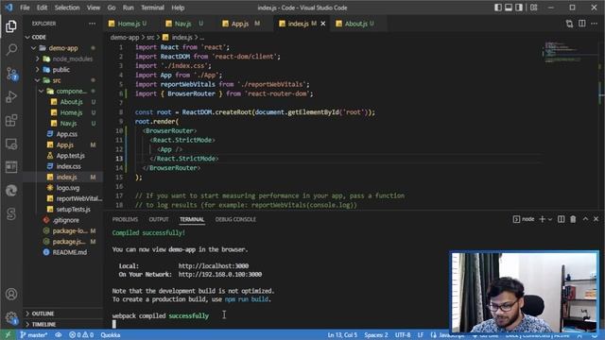This screenshot has height=340, width=605.
Task: Open the Selection menu
Action: (67, 8)
